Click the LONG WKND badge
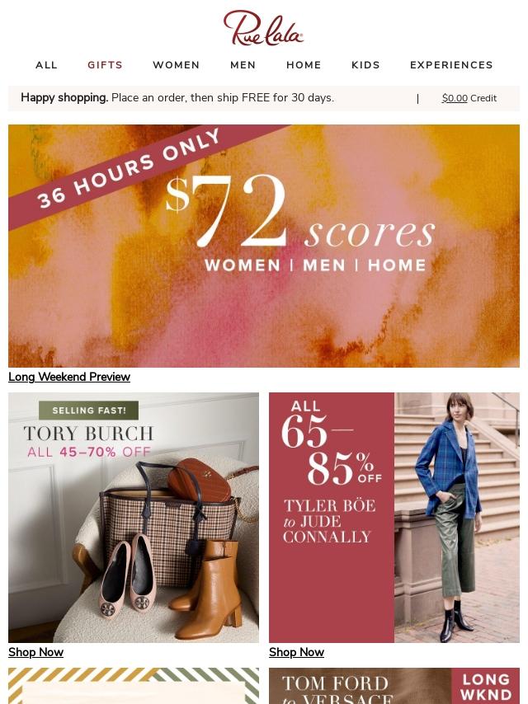This screenshot has width=528, height=704. (x=486, y=686)
